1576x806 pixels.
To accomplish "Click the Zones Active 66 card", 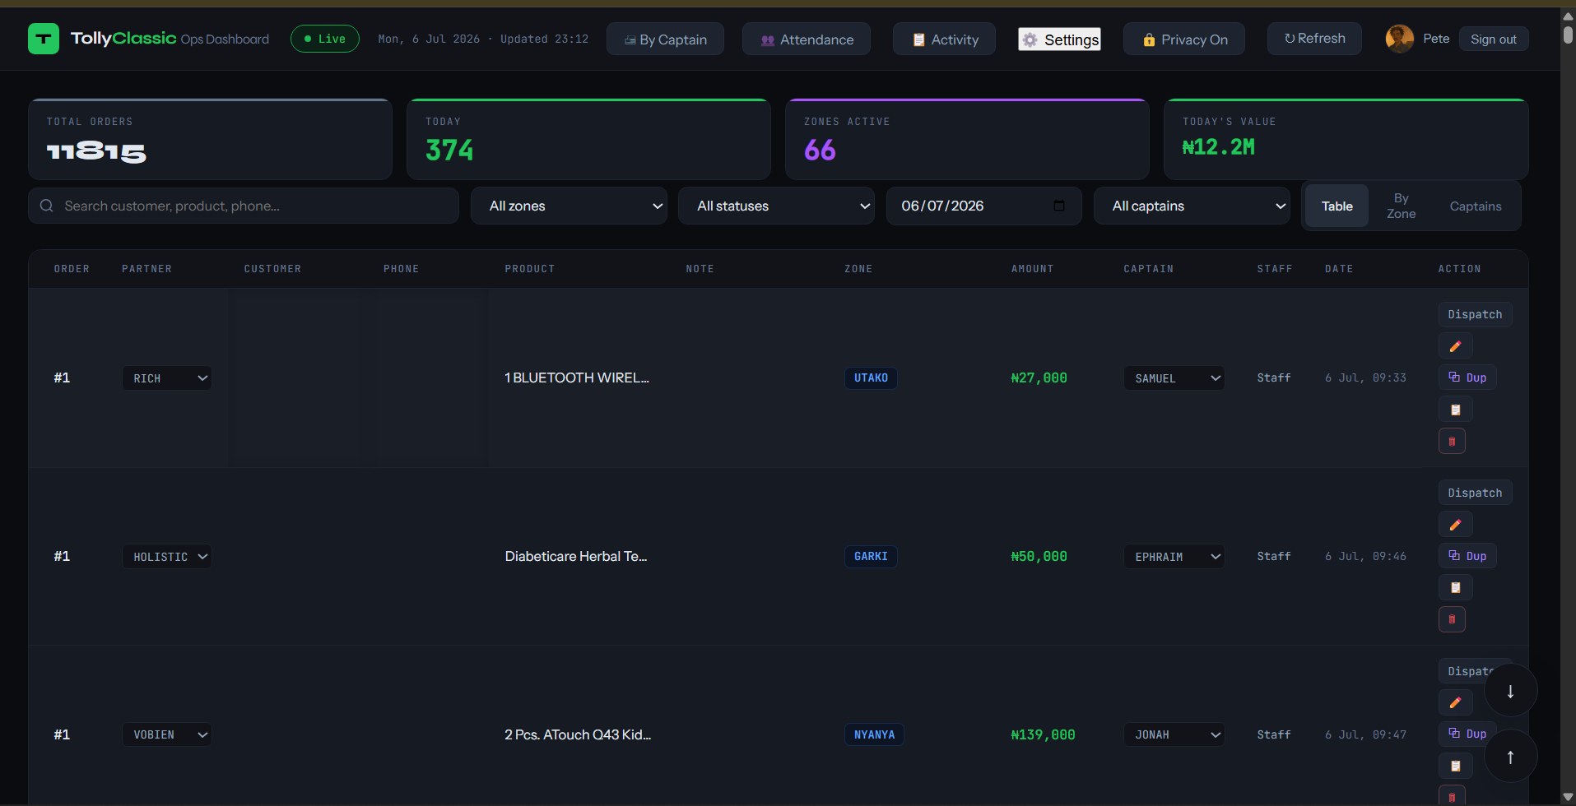I will click(967, 139).
